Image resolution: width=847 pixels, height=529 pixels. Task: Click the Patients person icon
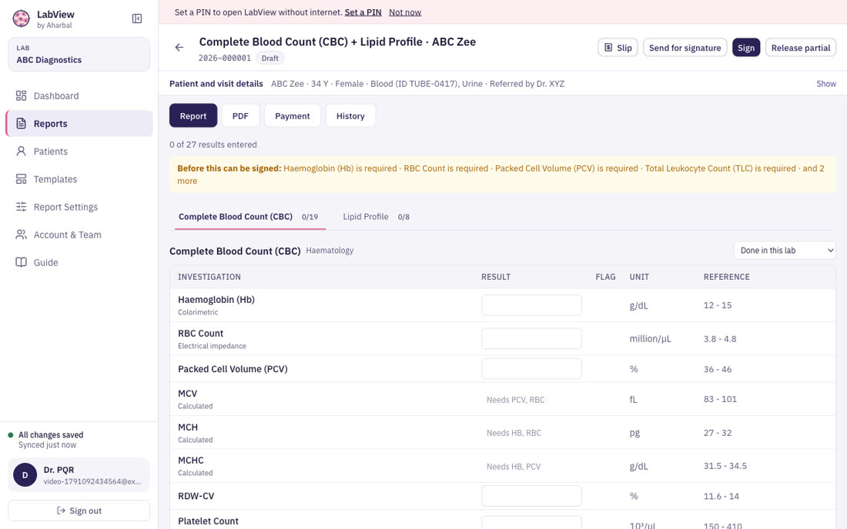21,151
